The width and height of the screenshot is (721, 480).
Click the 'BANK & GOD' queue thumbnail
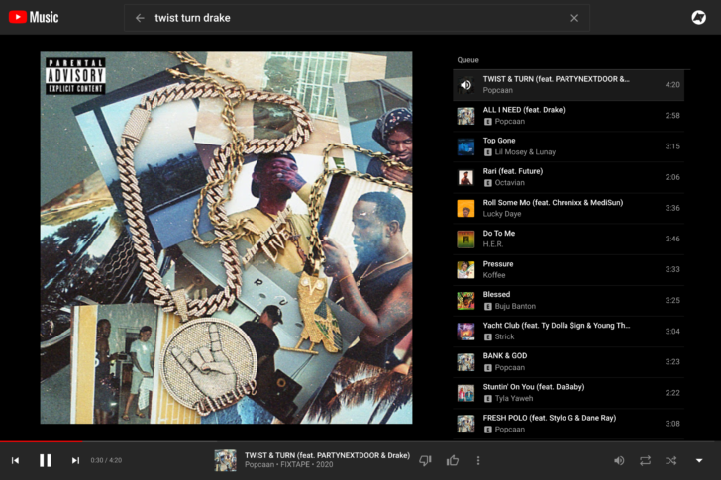[465, 362]
